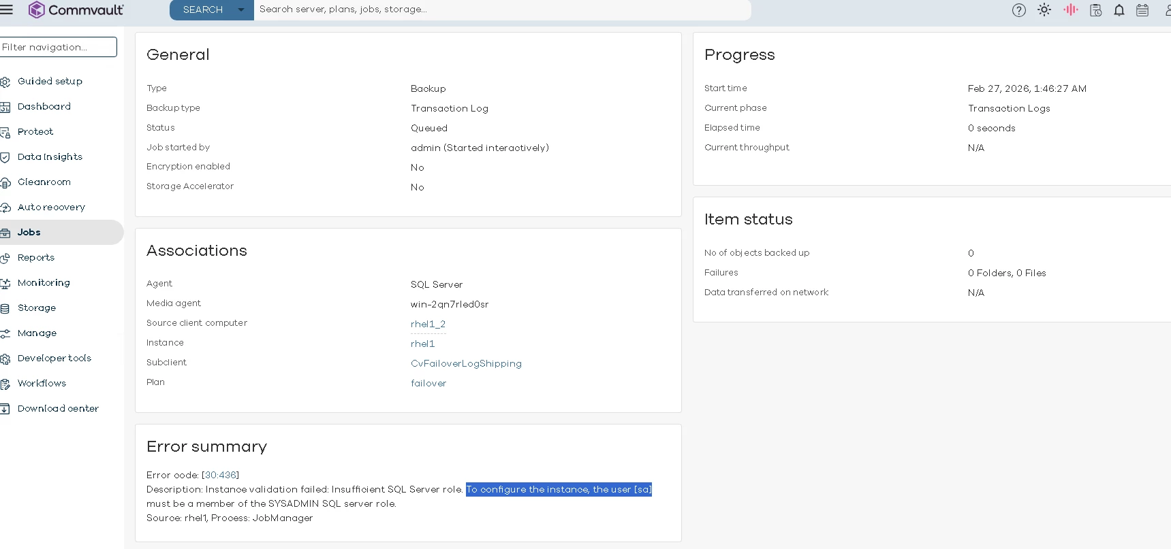This screenshot has height=549, width=1171.
Task: Open the notifications bell
Action: click(1119, 10)
